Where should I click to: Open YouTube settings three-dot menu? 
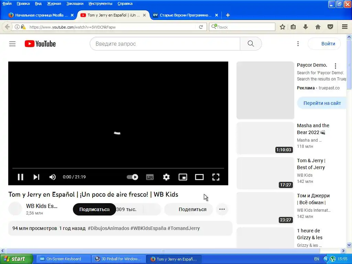(x=298, y=44)
